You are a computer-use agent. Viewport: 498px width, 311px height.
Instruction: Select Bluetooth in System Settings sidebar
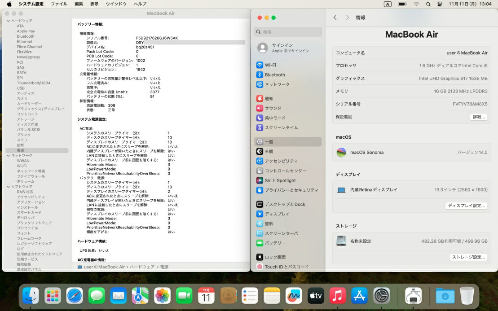274,75
